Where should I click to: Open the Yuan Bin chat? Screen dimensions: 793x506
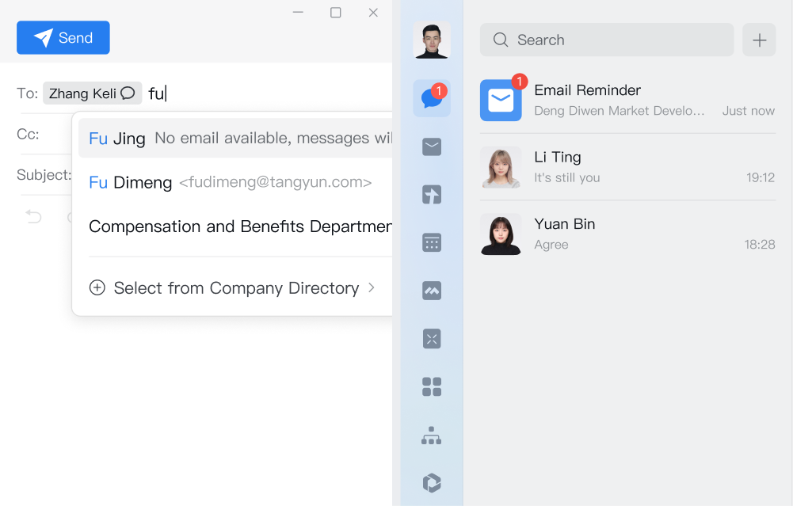(x=627, y=234)
